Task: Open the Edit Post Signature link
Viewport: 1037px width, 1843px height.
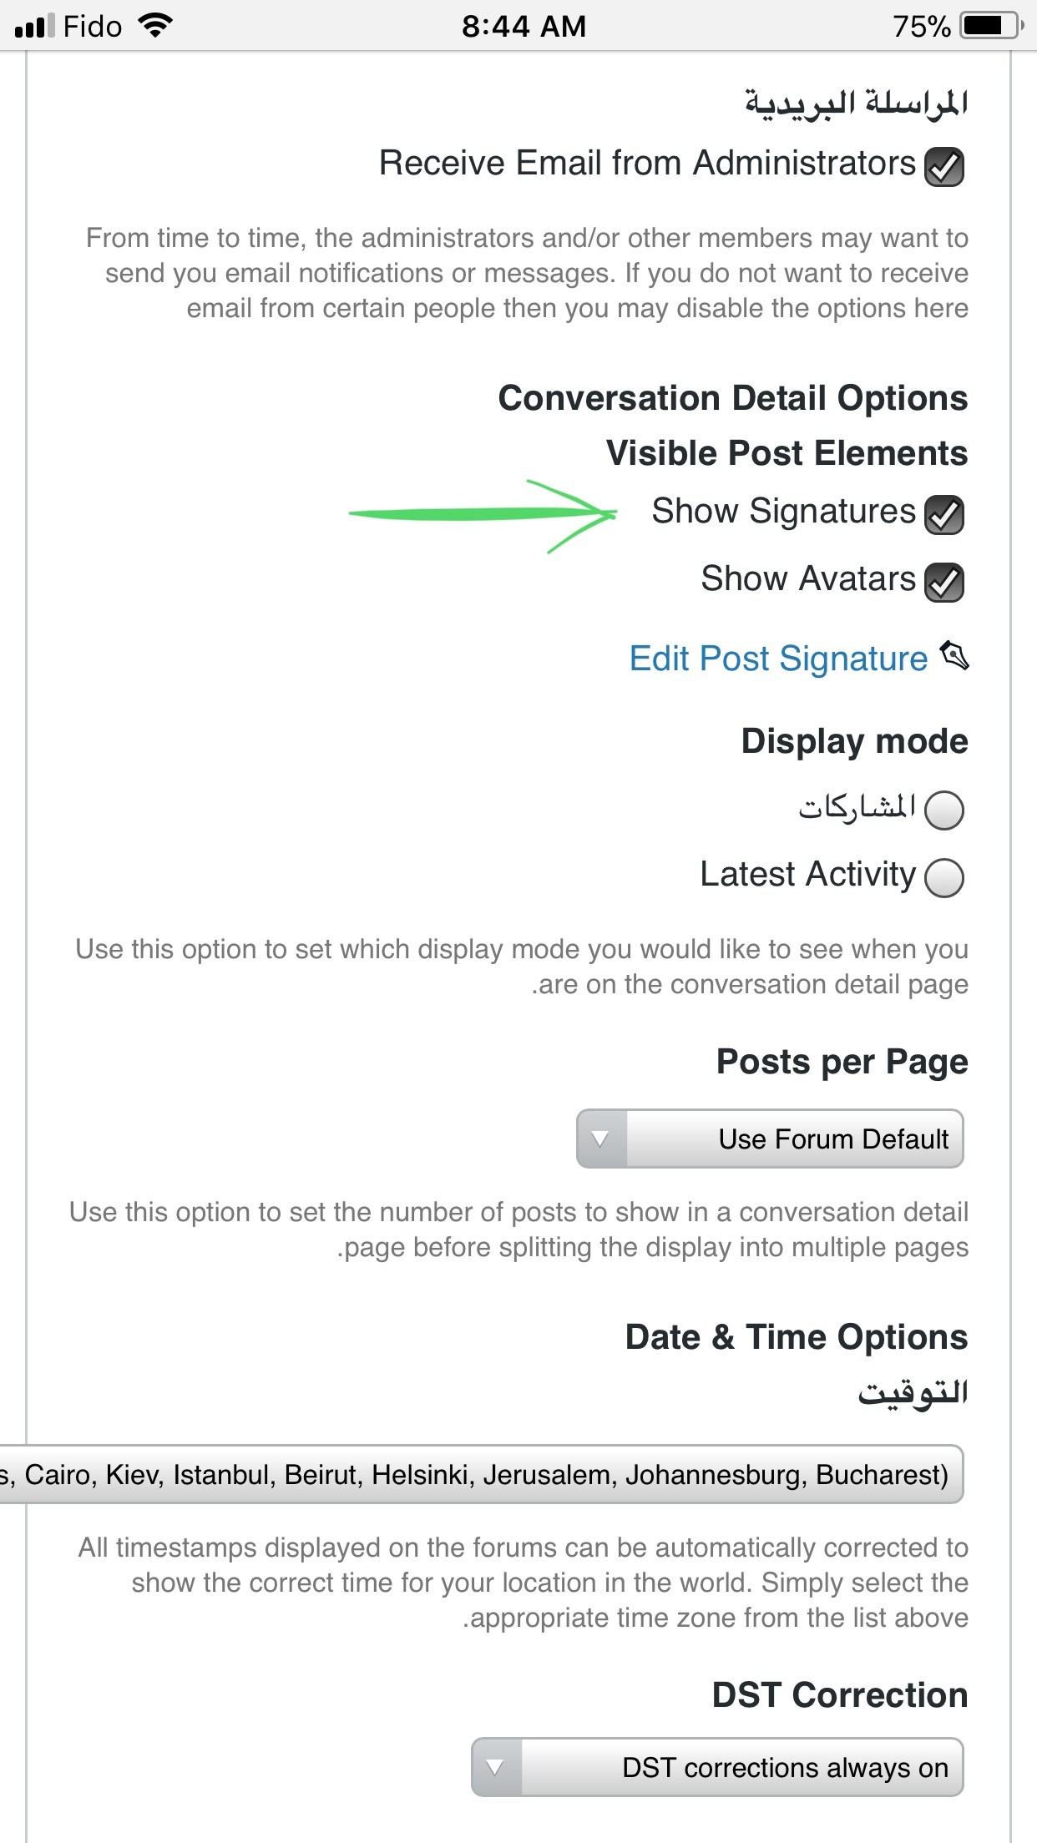Action: [778, 659]
